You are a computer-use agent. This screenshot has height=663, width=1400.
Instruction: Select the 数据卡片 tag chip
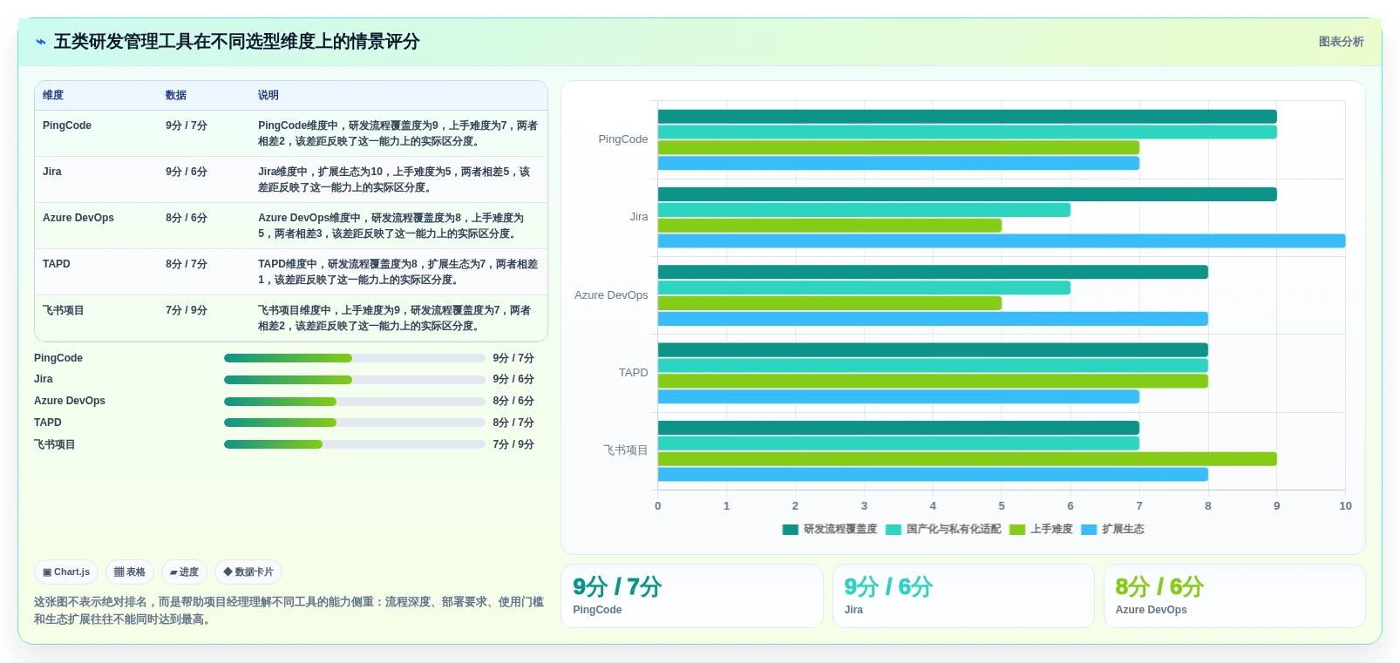pos(248,572)
